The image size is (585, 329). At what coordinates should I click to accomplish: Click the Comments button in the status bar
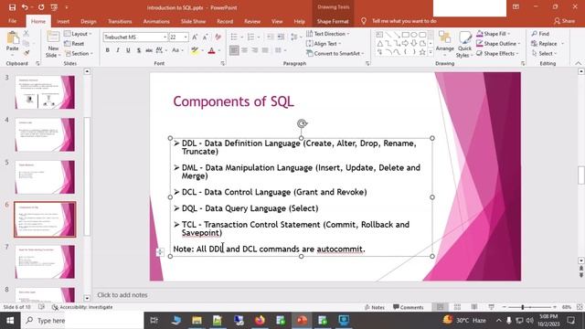coord(409,307)
